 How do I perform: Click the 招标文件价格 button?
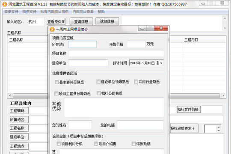pos(189,110)
